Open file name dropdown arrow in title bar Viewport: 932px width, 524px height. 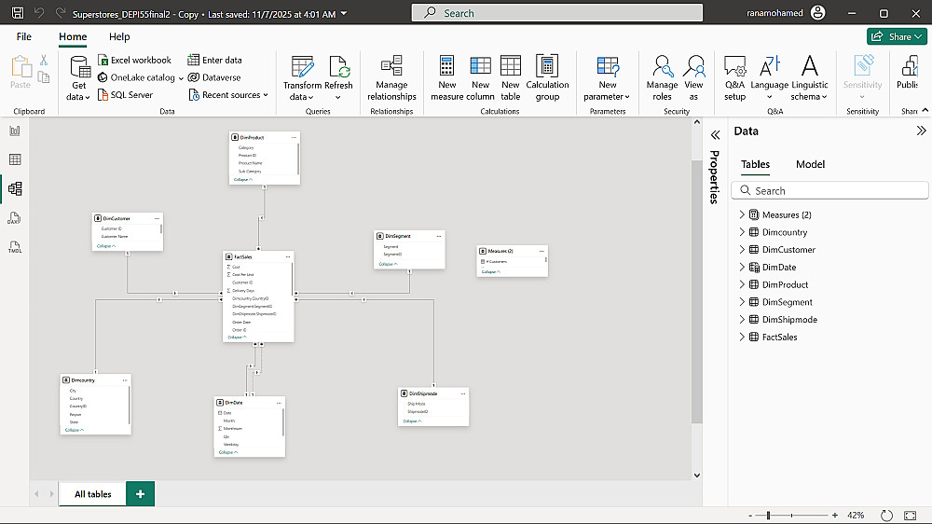[344, 14]
